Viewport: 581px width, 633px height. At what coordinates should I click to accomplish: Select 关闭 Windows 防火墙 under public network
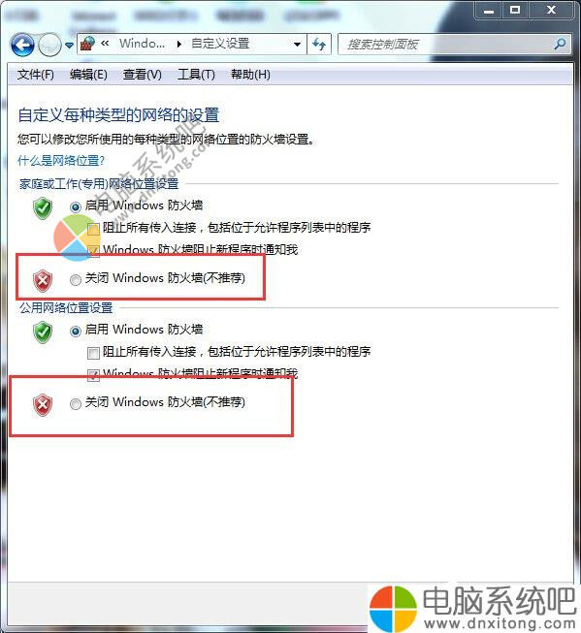point(76,403)
